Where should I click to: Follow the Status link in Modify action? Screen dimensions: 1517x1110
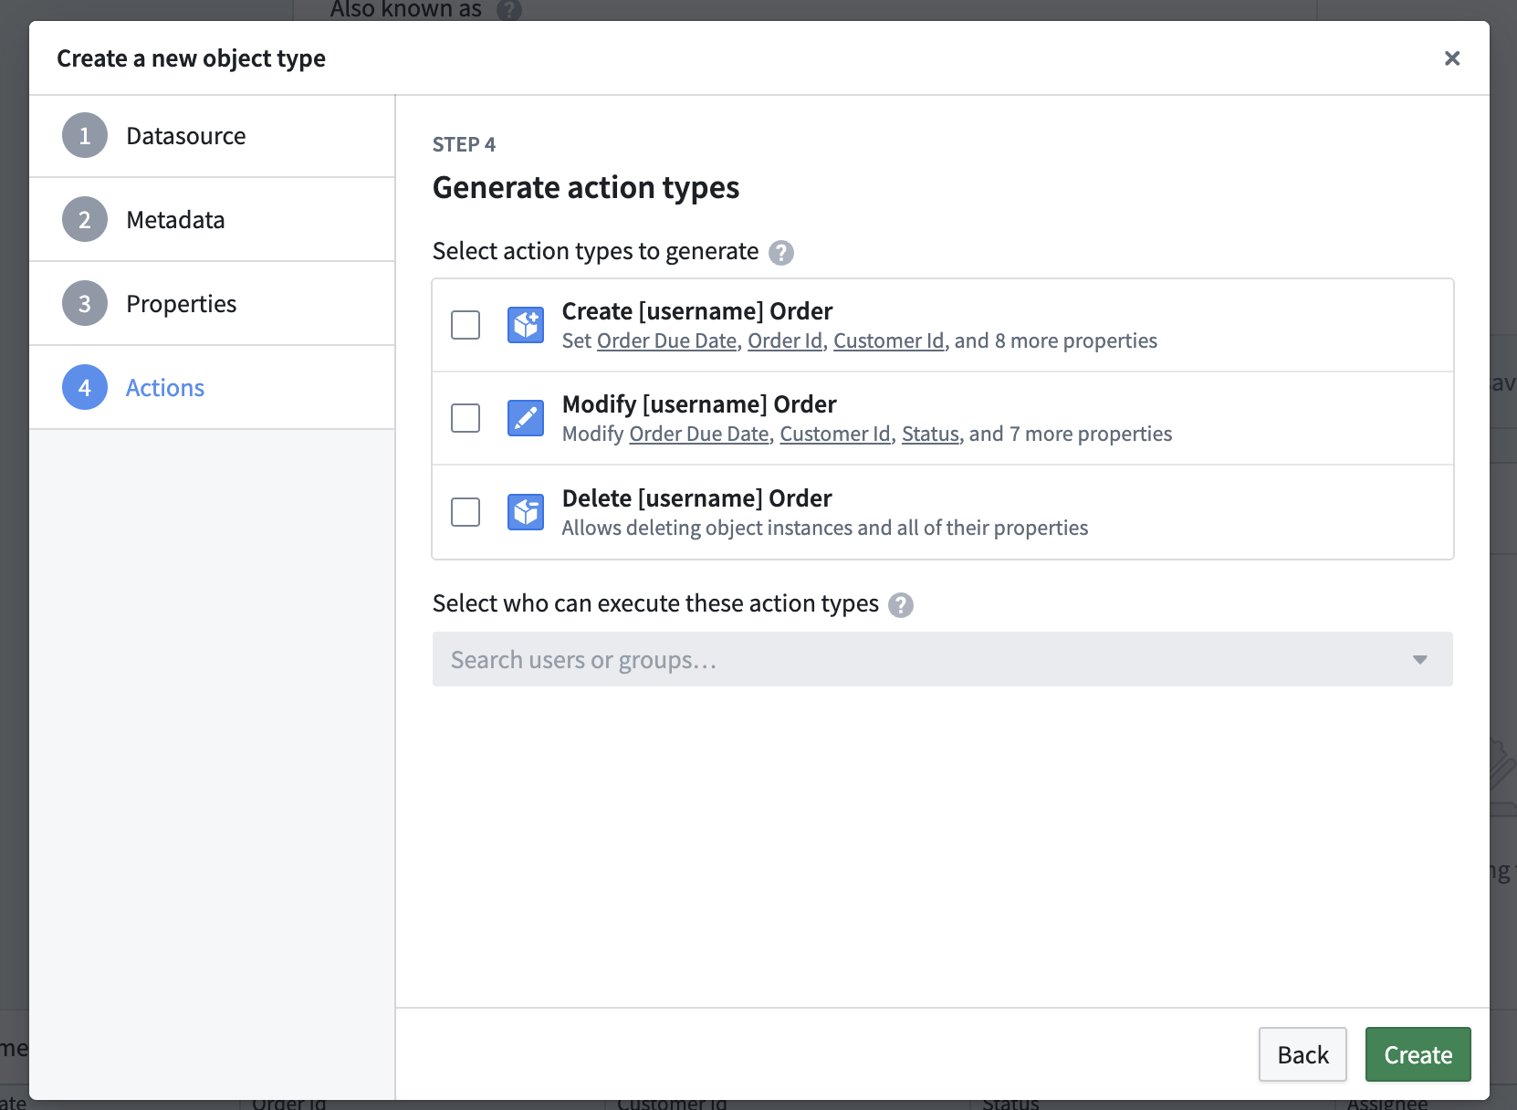coord(930,435)
